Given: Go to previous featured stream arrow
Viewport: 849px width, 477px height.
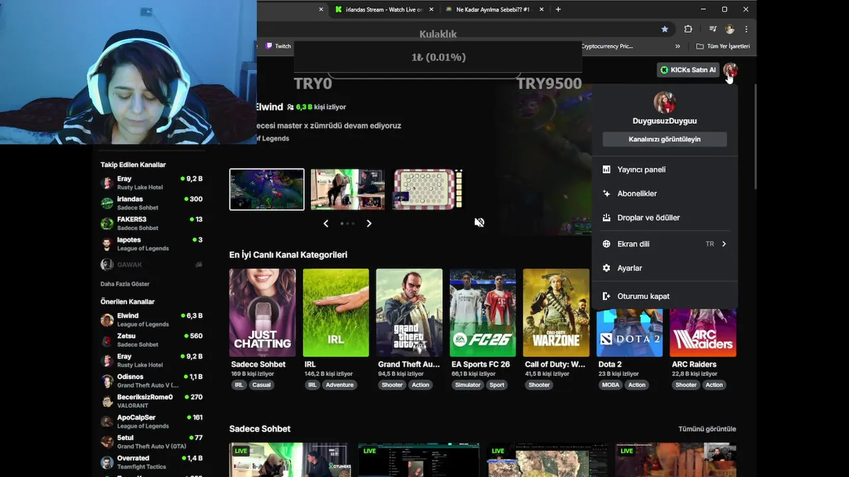Looking at the screenshot, I should point(326,223).
